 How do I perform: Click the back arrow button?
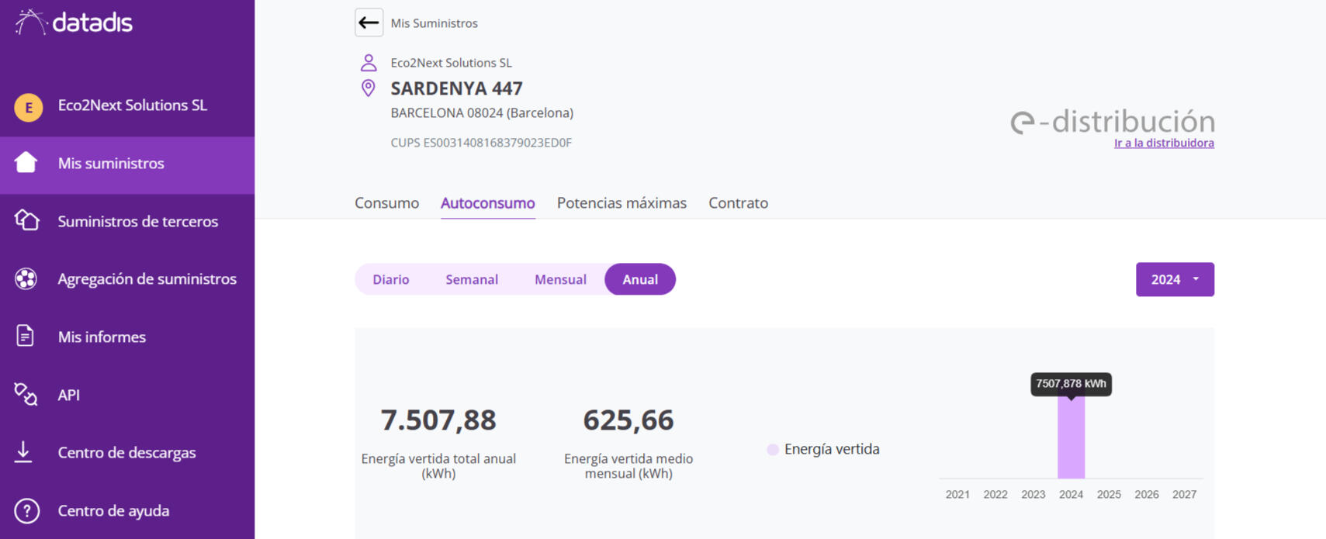click(369, 22)
